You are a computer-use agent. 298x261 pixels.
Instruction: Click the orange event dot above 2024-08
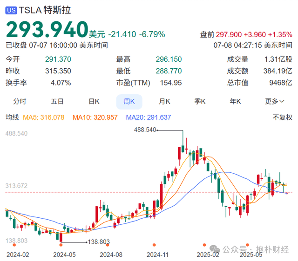pos(108,245)
